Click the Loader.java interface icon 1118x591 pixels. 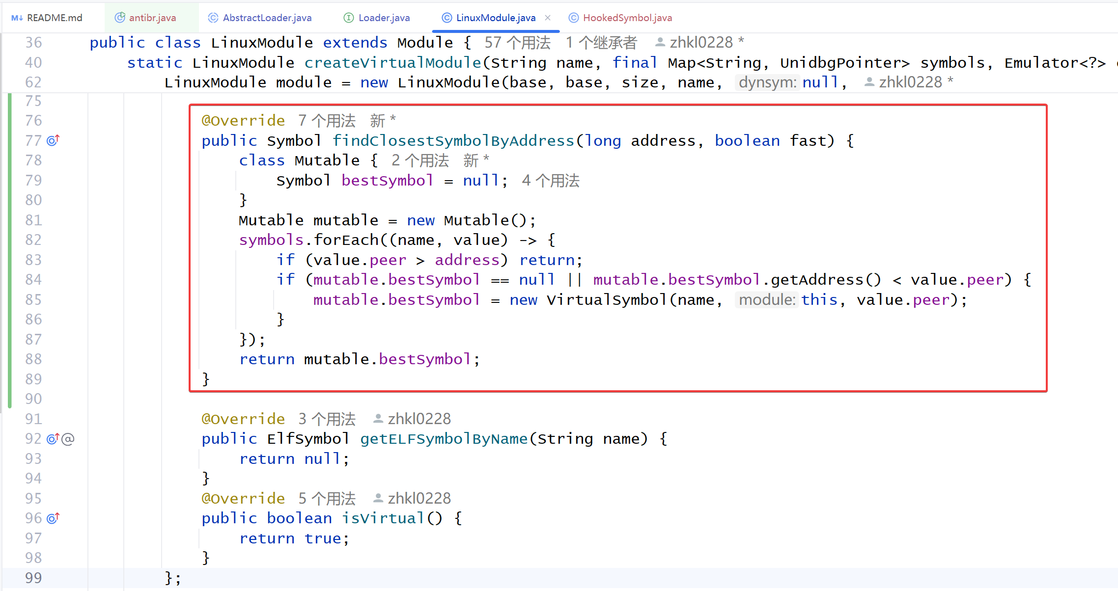tap(348, 18)
